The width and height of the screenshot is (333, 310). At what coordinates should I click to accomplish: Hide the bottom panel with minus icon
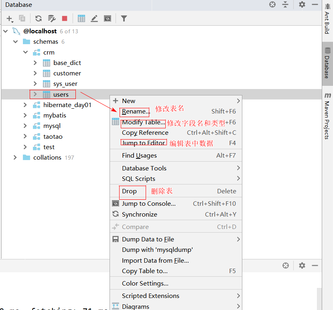click(315, 265)
